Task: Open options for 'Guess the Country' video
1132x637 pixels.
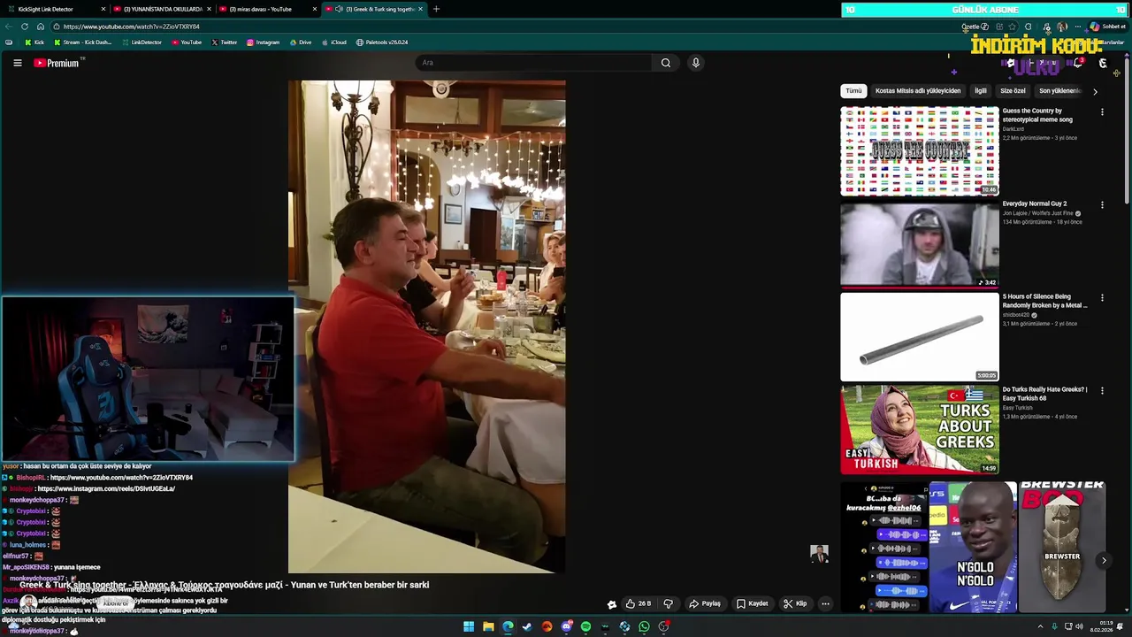Action: [1102, 112]
